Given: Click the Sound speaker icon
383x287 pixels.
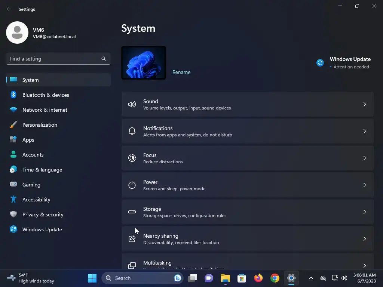Looking at the screenshot, I should point(132,105).
